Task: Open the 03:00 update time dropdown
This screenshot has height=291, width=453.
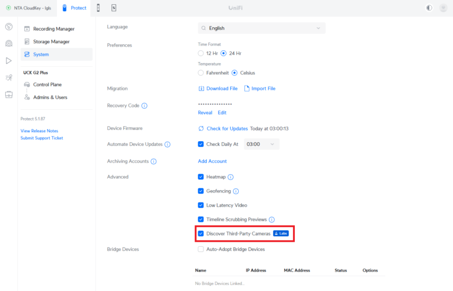Action: 261,144
